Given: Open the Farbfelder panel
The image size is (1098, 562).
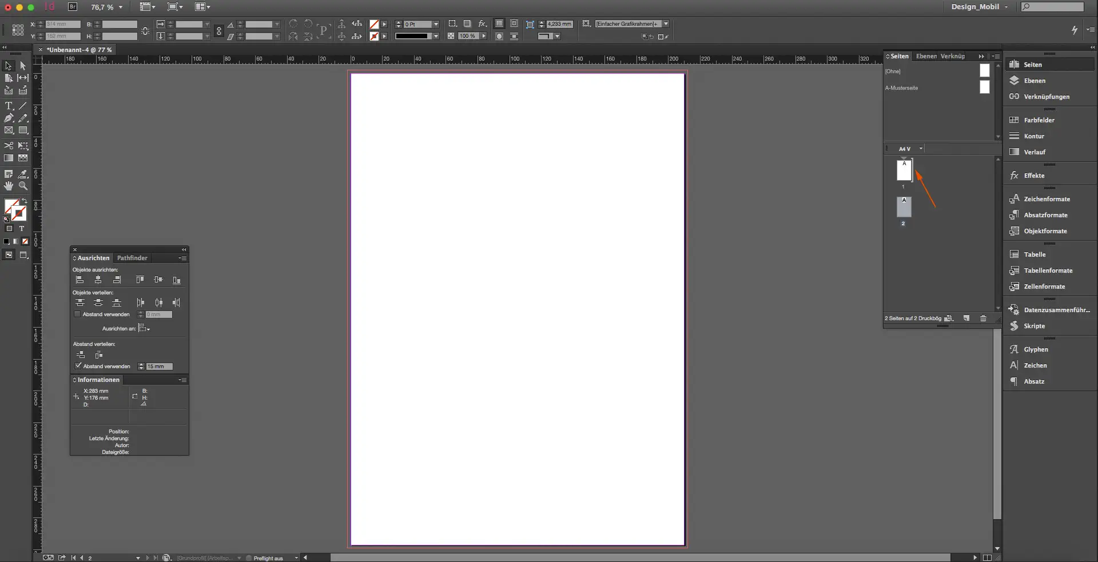Looking at the screenshot, I should [x=1038, y=120].
